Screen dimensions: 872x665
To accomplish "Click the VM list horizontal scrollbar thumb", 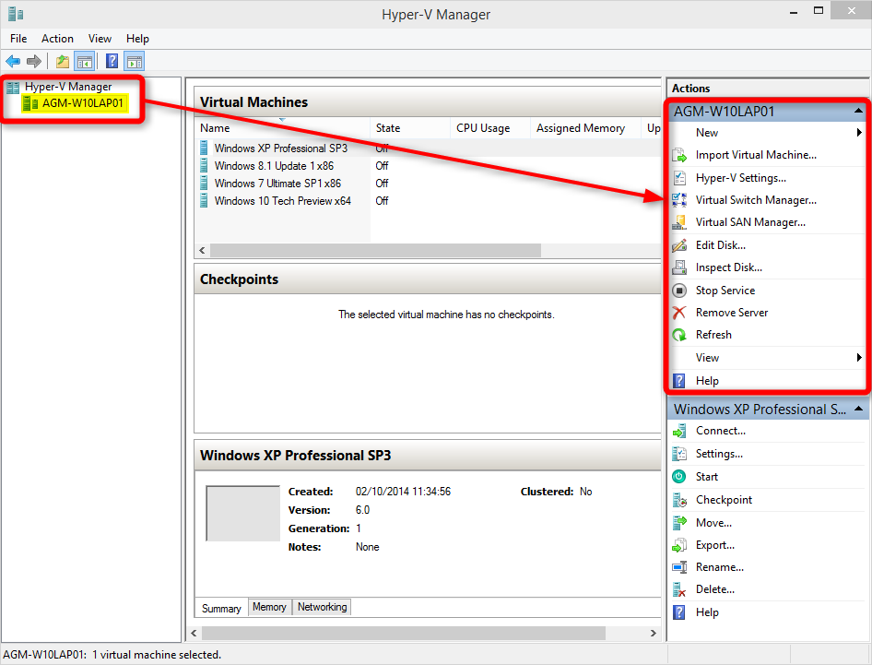I will (x=375, y=251).
